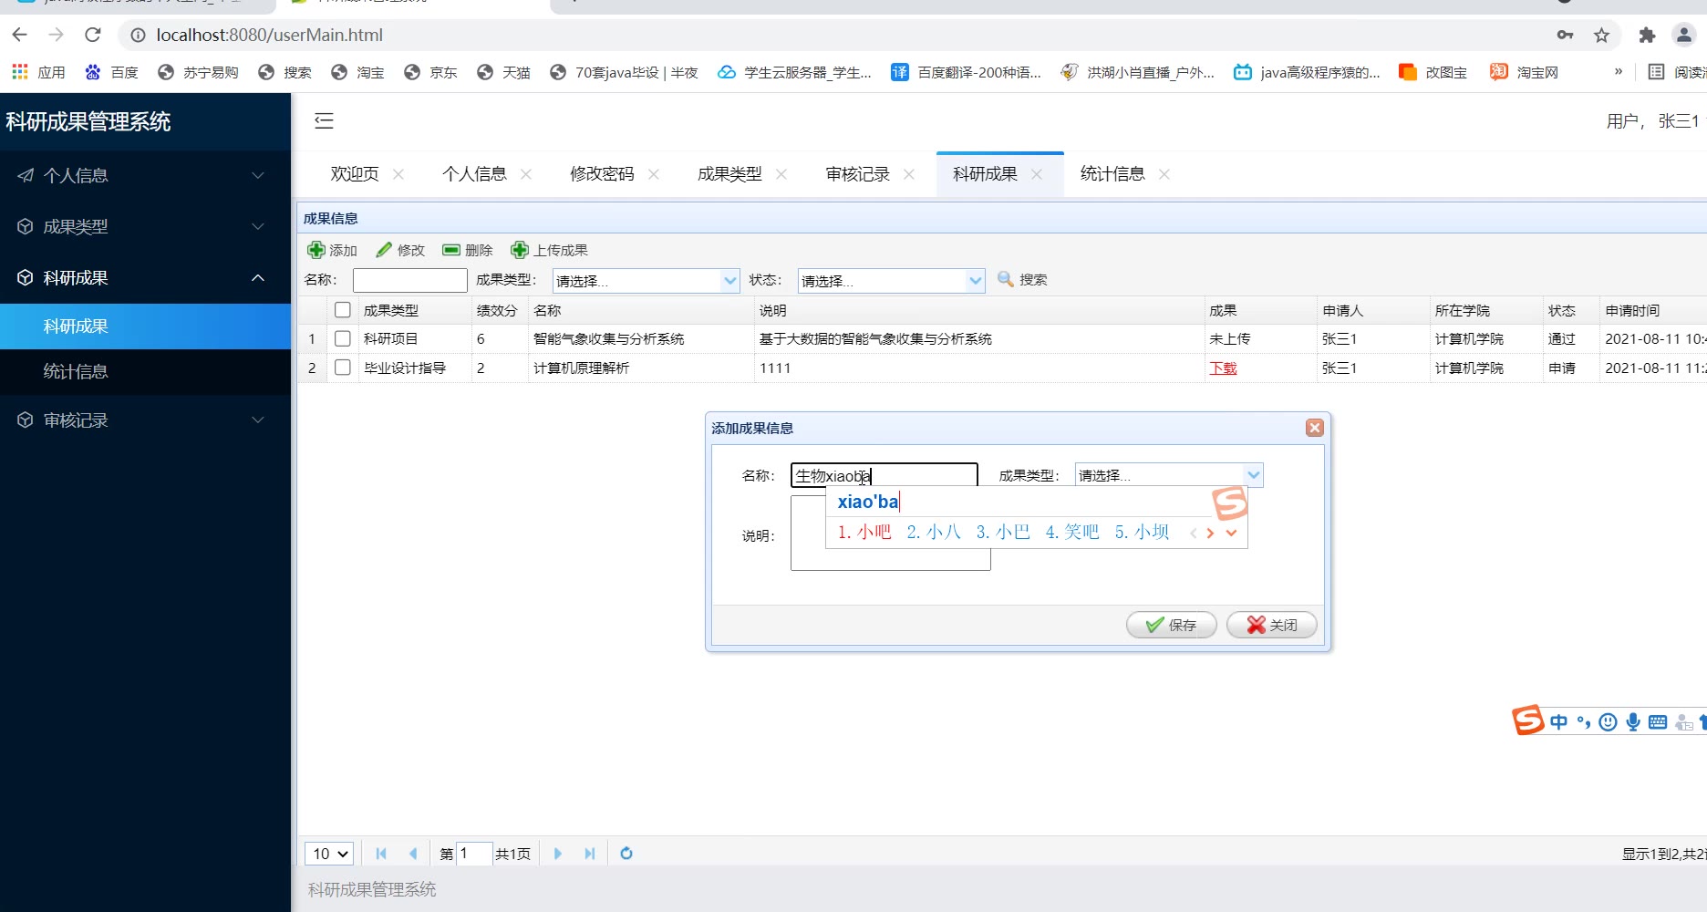Click the 名称 field in add dialog
Image resolution: width=1707 pixels, height=912 pixels.
pos(885,475)
